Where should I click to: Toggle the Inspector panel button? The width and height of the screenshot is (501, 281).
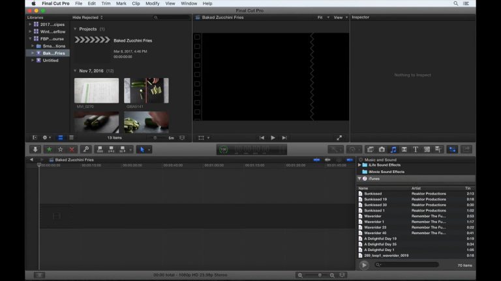coord(453,150)
